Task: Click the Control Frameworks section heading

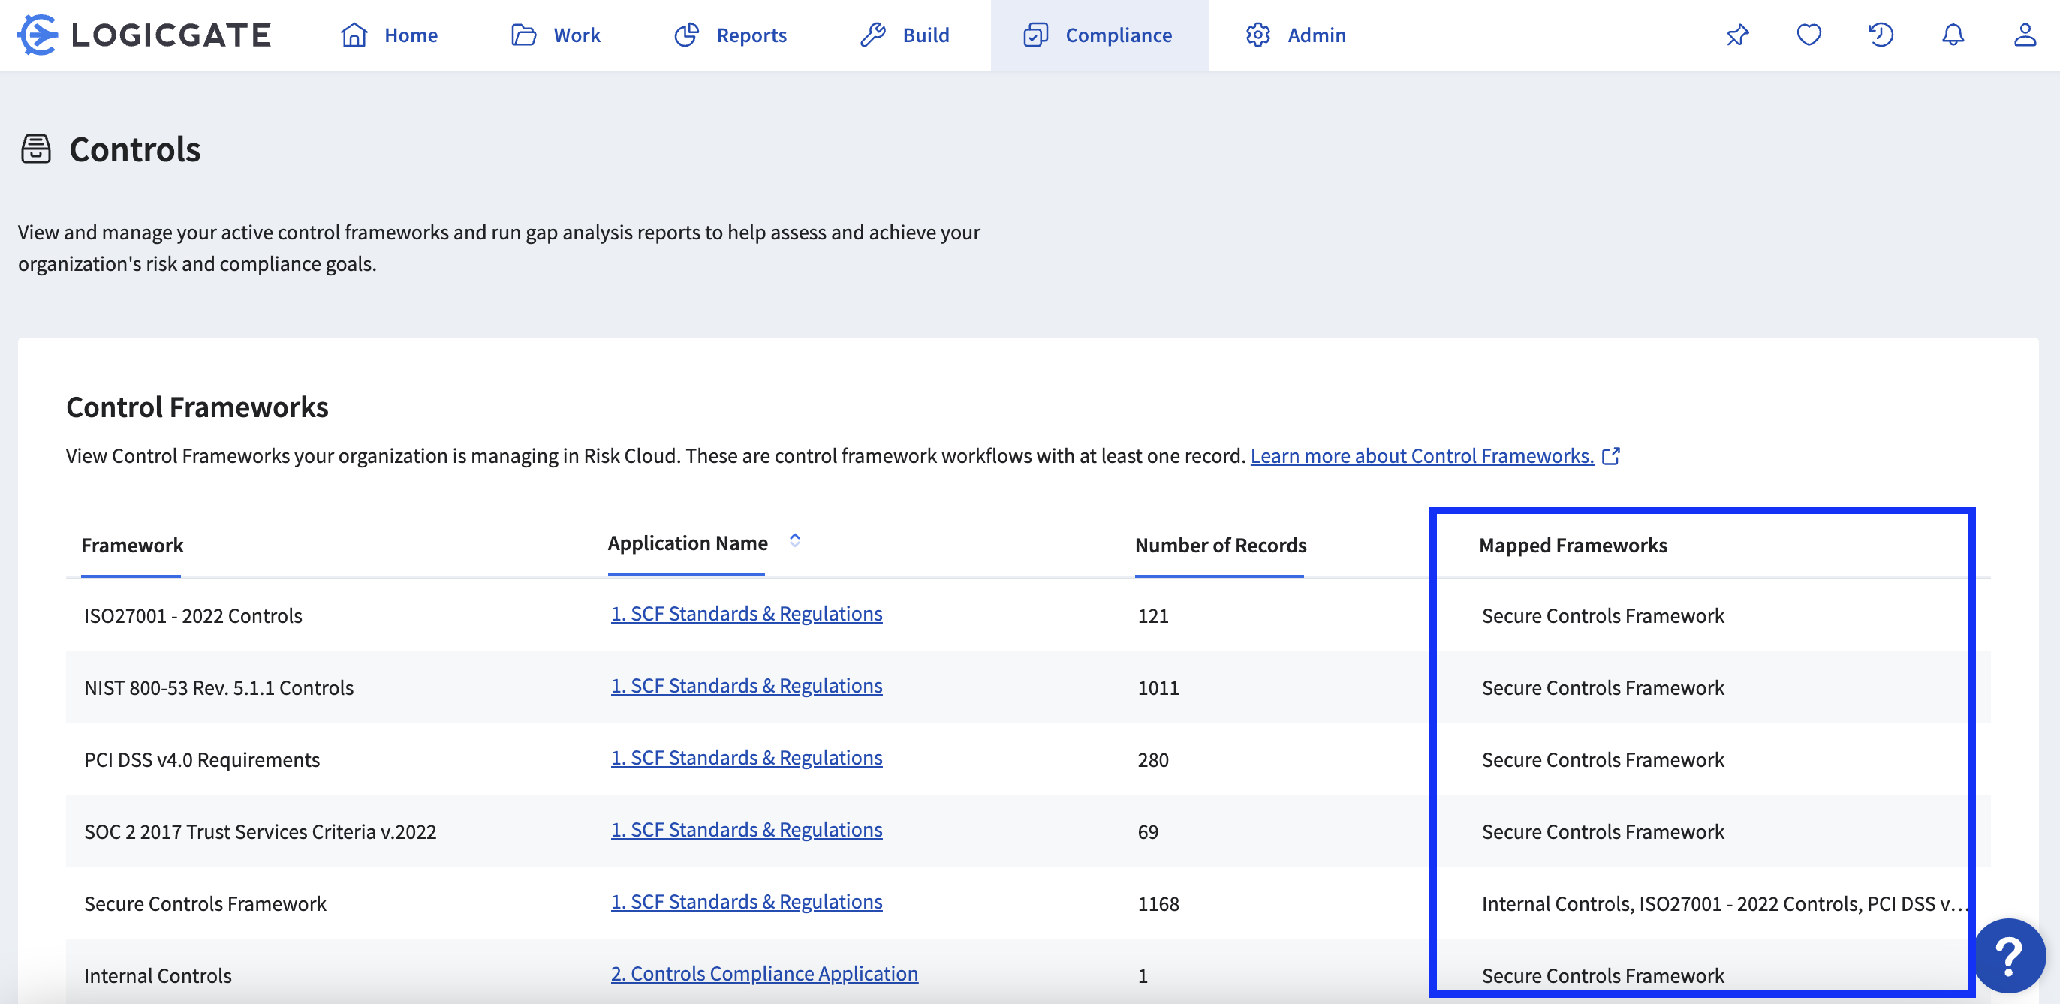Action: pyautogui.click(x=197, y=407)
